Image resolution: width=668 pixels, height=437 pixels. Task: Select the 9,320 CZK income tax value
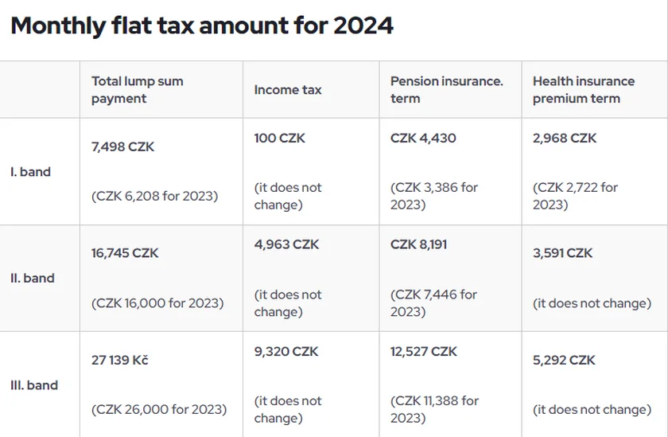(x=286, y=352)
